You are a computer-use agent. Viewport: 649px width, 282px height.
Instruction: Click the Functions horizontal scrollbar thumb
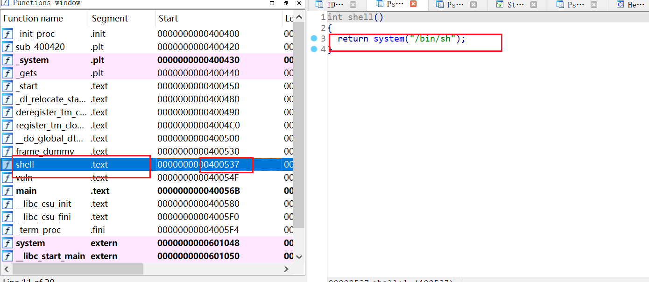(78, 269)
